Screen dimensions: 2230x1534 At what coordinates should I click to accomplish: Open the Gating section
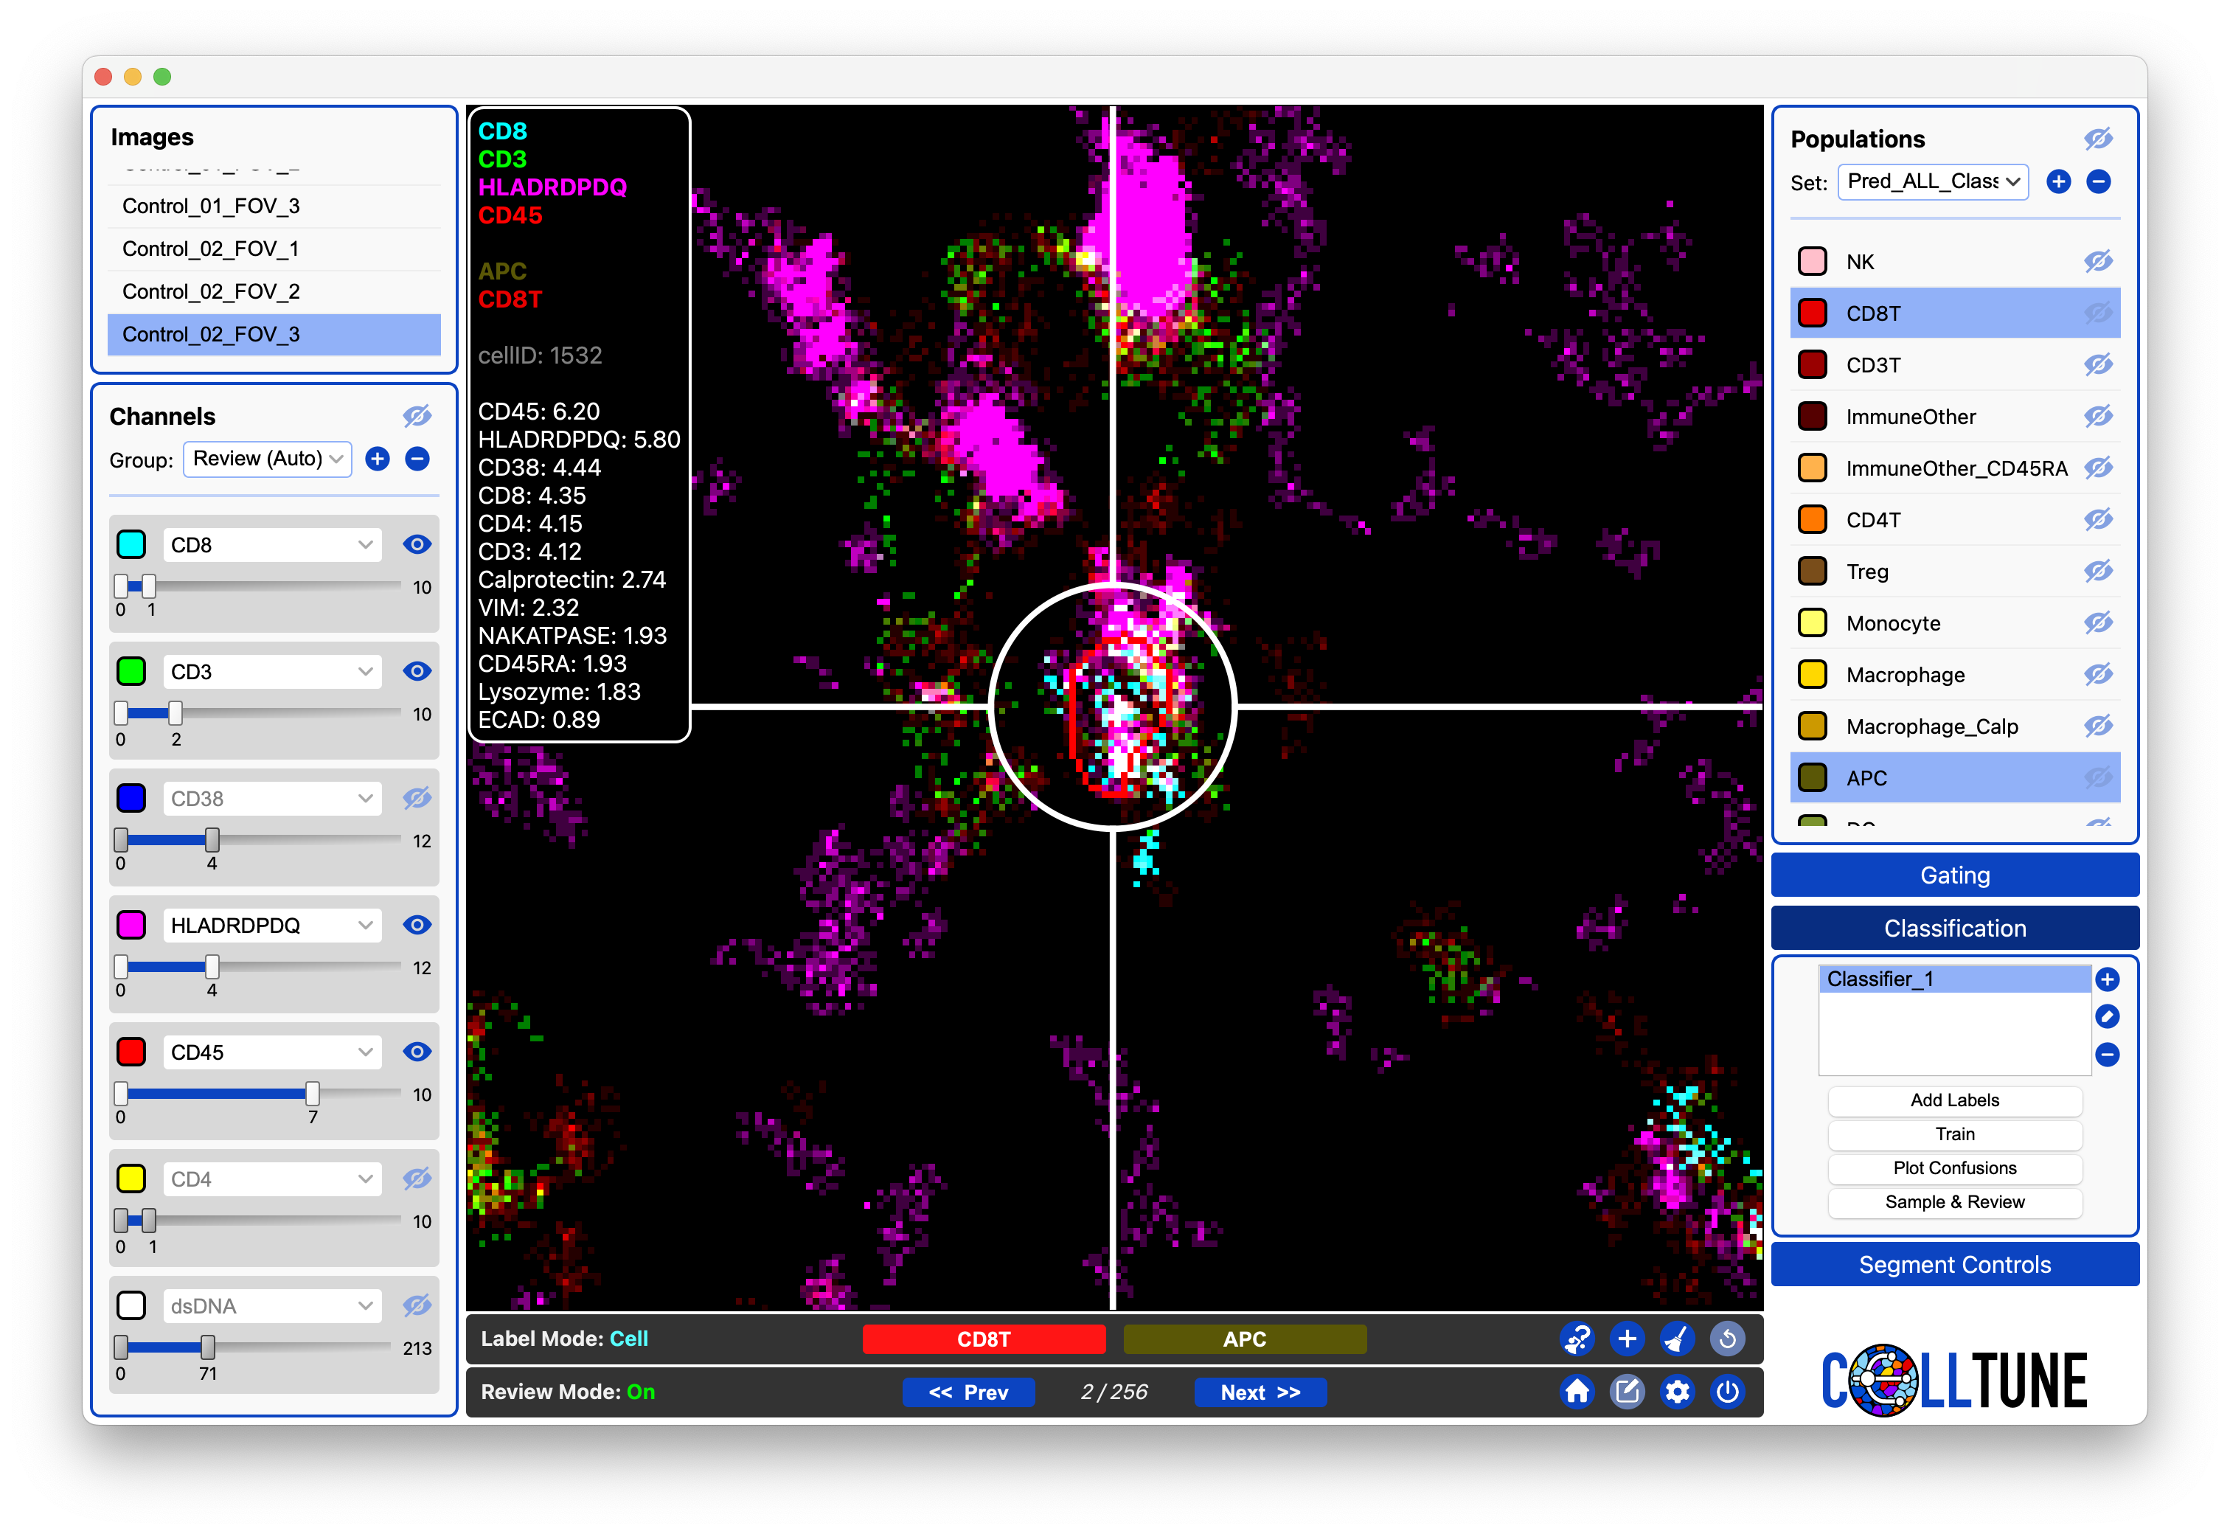(1954, 875)
